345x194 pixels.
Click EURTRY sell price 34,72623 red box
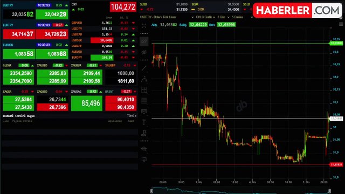coord(52,34)
